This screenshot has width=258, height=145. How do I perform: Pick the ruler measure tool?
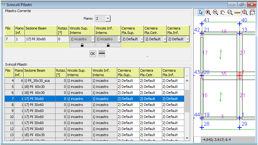click(x=237, y=12)
